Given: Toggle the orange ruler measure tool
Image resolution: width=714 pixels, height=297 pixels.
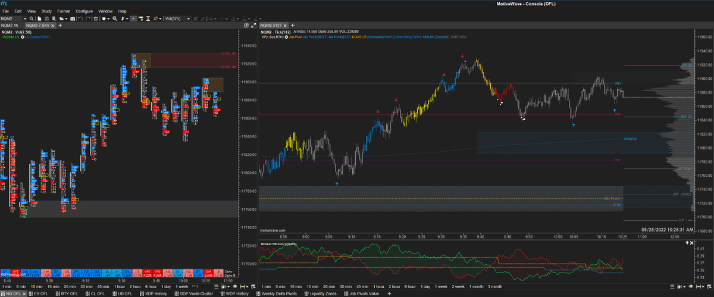Looking at the screenshot, I should (x=141, y=18).
